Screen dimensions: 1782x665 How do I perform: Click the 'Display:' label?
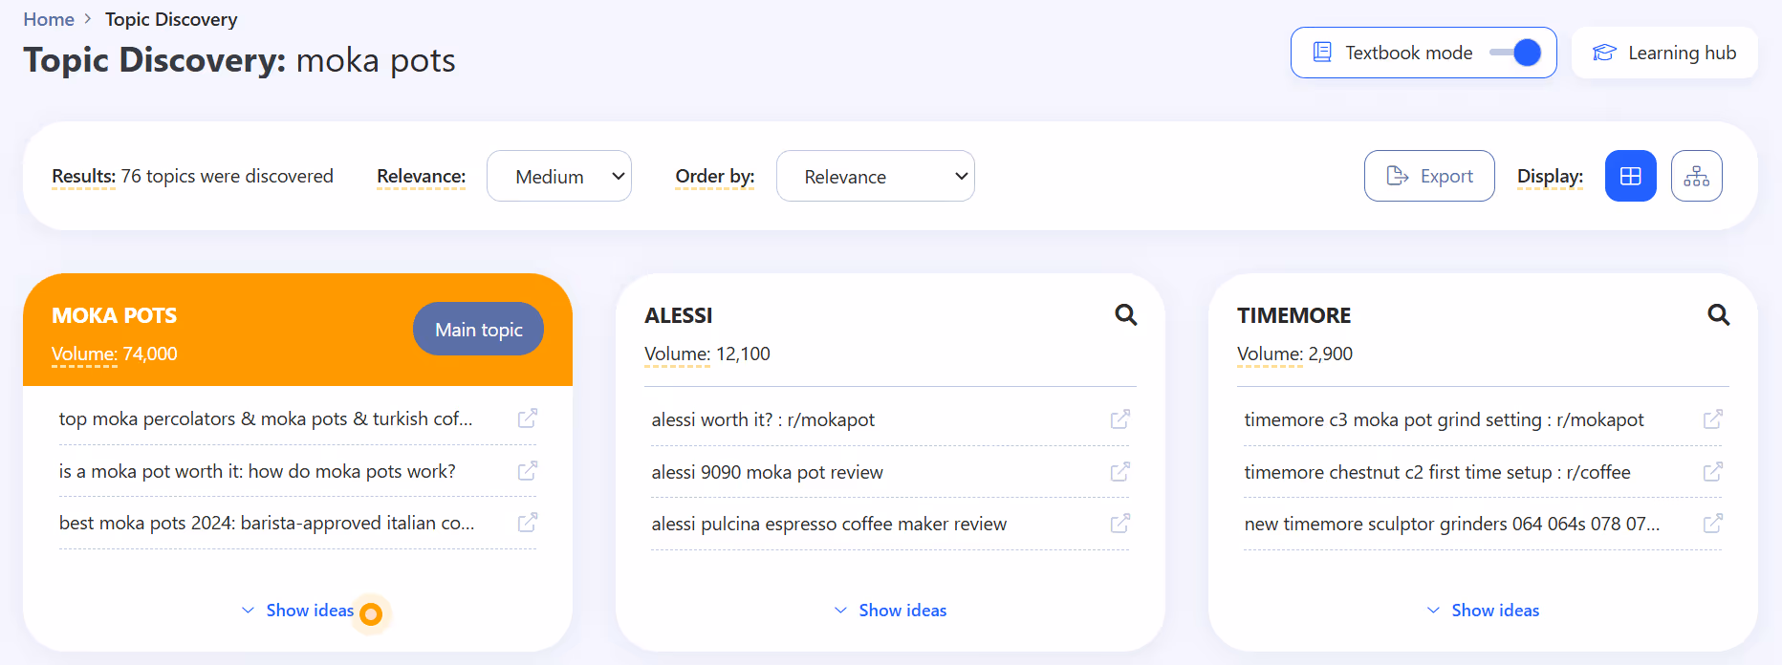coord(1550,176)
